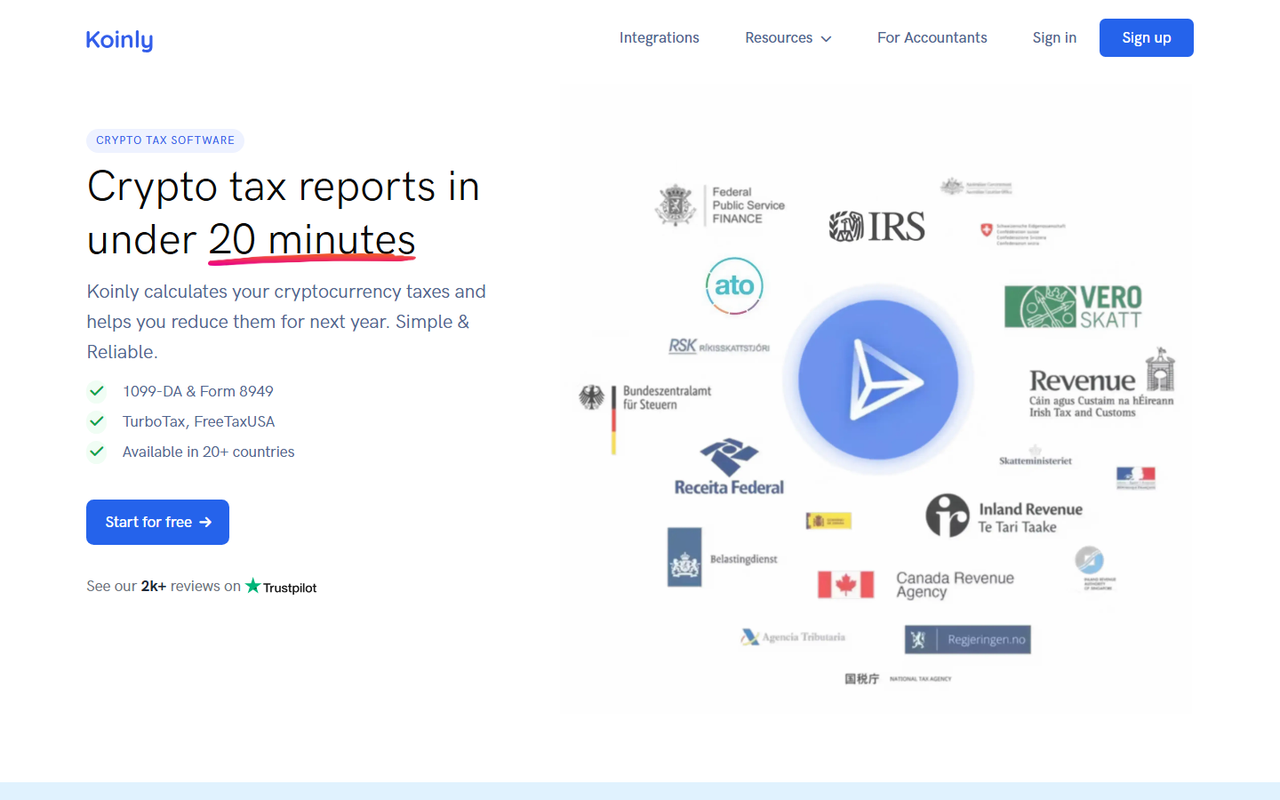
Task: Click the chevron next to Resources
Action: click(x=826, y=39)
